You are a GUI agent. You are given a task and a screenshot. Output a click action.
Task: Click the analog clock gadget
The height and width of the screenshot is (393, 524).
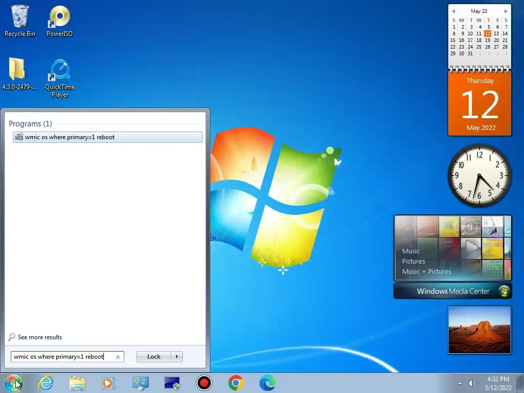(479, 176)
